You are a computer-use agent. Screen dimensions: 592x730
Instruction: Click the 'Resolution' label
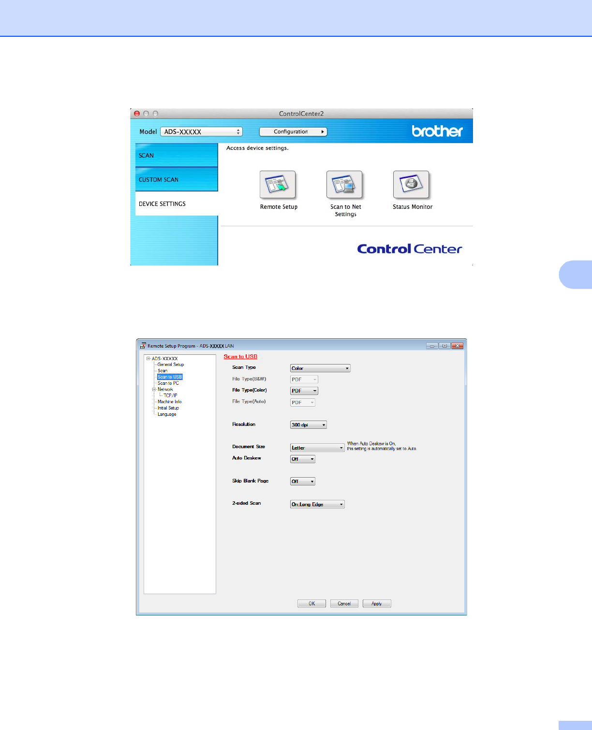pos(244,424)
